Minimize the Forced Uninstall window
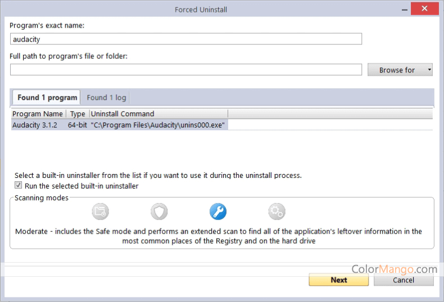The image size is (444, 302). coord(402,8)
